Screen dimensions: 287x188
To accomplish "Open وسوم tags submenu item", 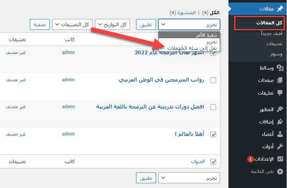I will coord(276,54).
